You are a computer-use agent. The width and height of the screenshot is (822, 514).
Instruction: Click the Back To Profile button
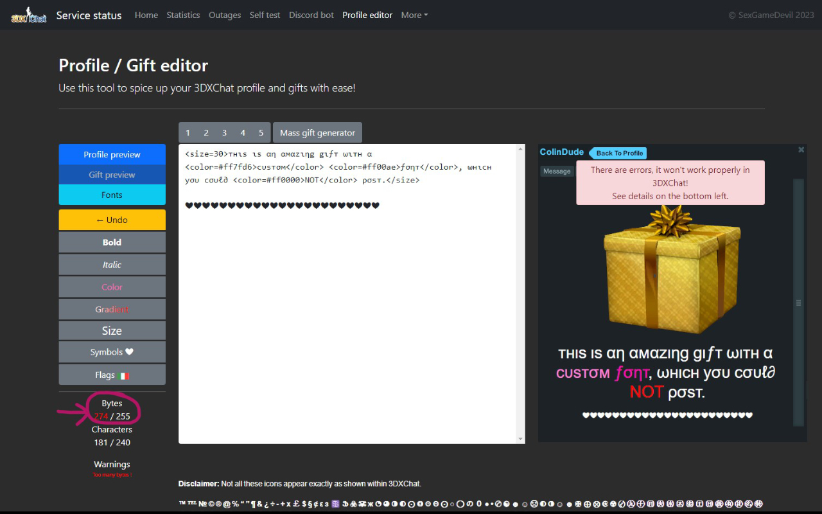pyautogui.click(x=617, y=153)
